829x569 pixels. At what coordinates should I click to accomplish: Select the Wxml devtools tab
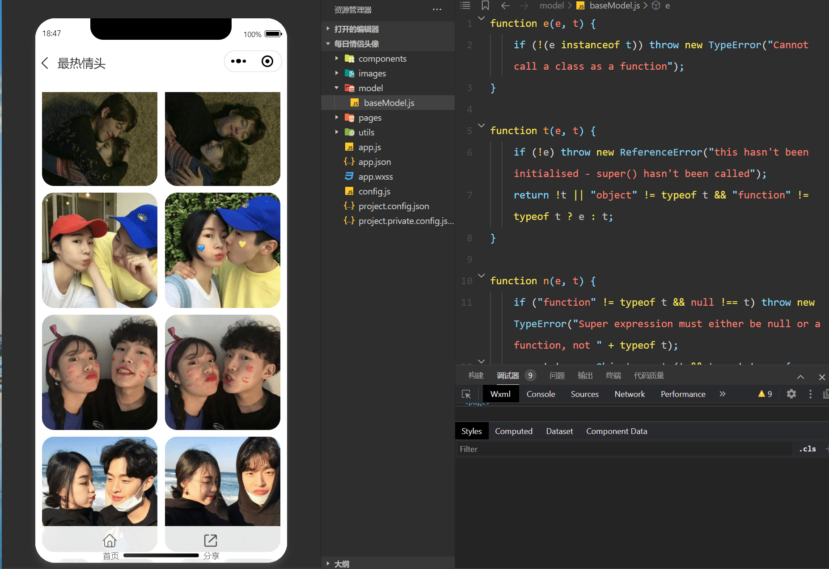click(x=500, y=394)
